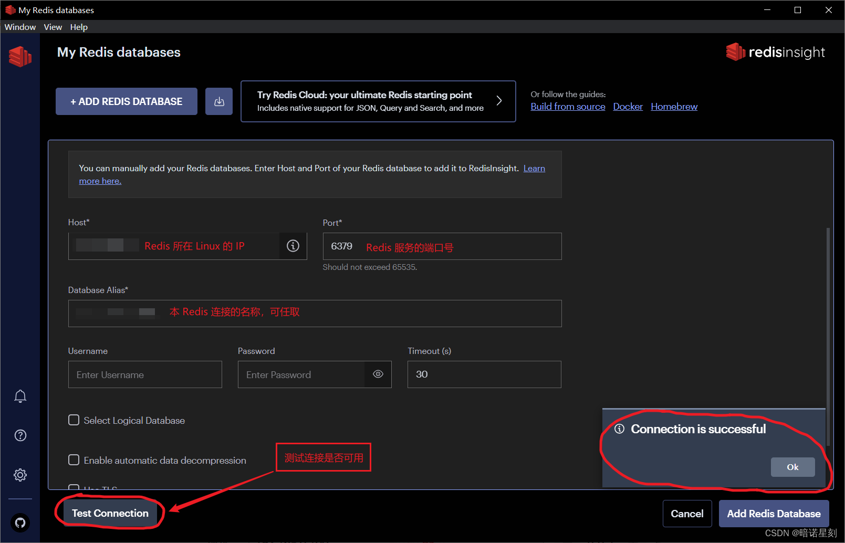
Task: Click the Test Connection button
Action: (110, 513)
